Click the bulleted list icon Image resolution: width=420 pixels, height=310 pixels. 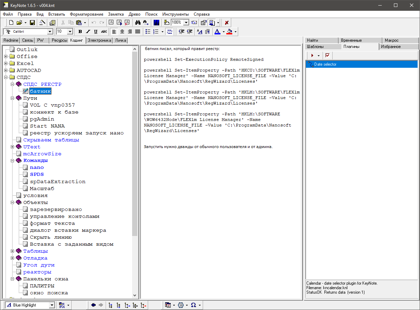click(148, 32)
